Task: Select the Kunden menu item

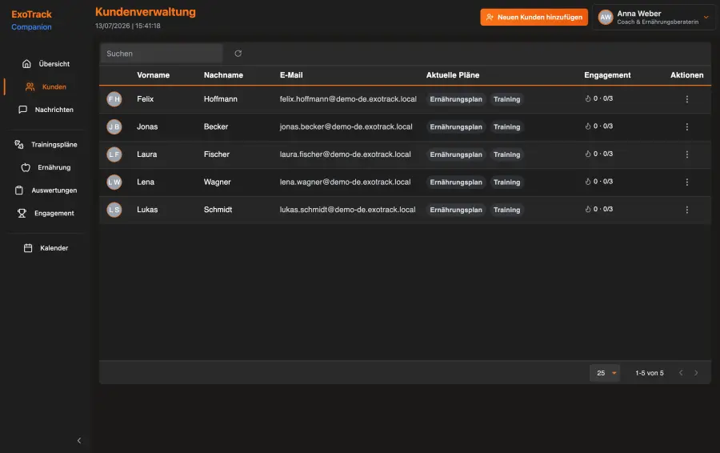Action: 46,86
